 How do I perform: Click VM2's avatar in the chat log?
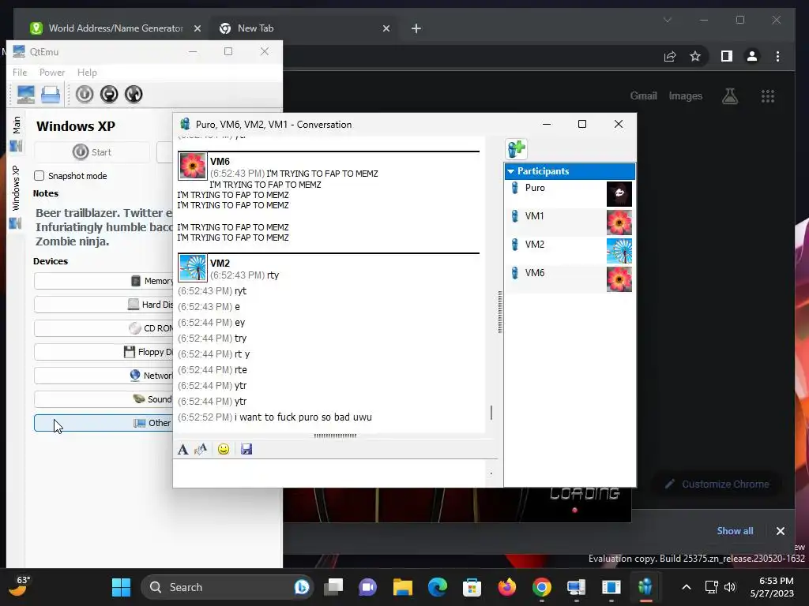(193, 267)
